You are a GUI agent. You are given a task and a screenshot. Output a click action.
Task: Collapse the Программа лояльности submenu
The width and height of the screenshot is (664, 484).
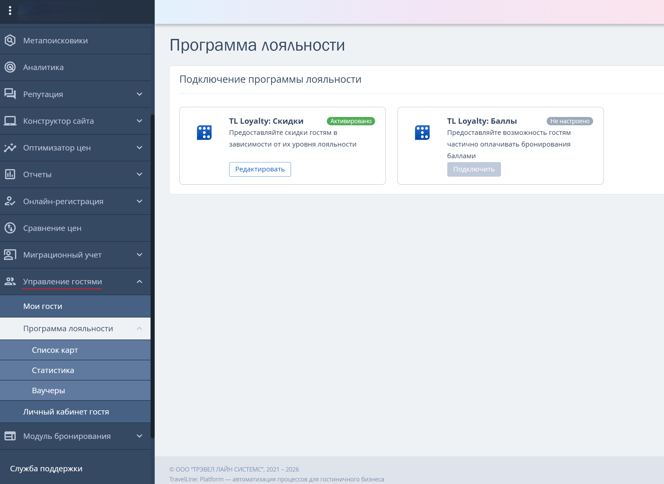pos(140,328)
